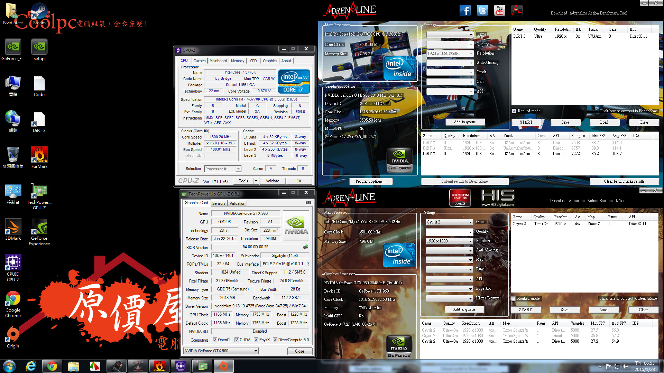
Task: Open TechPowerUp GPU-Z desktop shortcut
Action: pyautogui.click(x=39, y=197)
